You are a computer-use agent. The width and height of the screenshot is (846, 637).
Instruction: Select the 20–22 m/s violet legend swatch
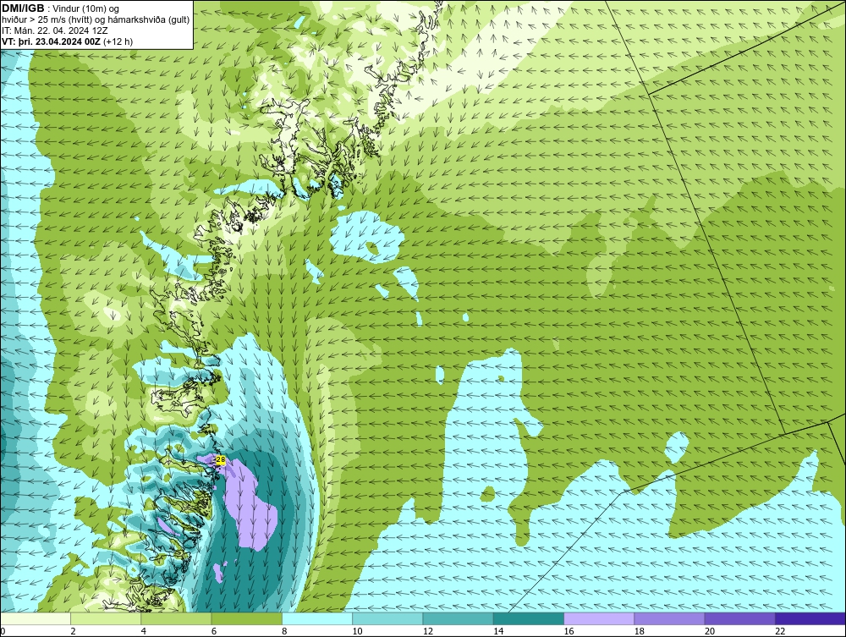pos(740,618)
